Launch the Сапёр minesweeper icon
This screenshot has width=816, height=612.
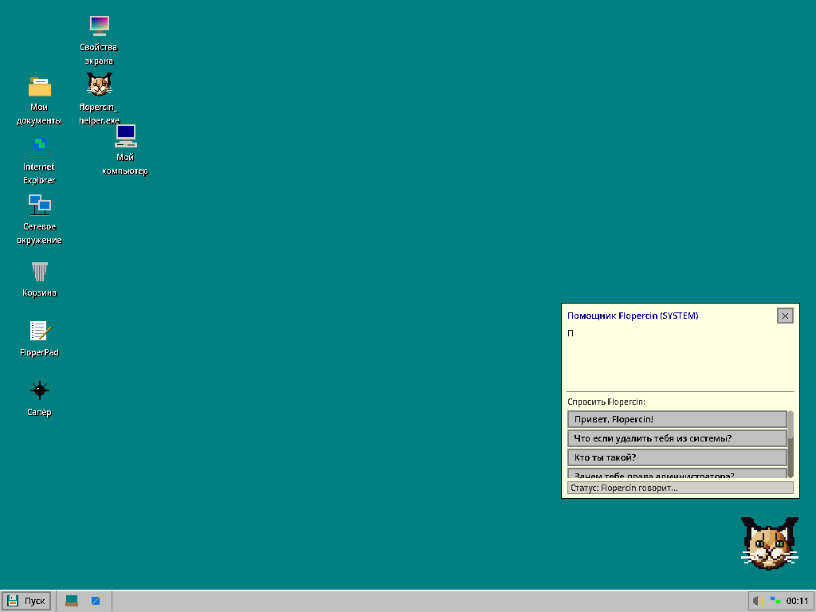pyautogui.click(x=39, y=399)
